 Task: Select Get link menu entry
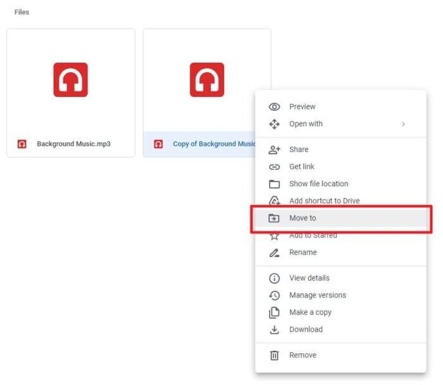tap(340, 167)
